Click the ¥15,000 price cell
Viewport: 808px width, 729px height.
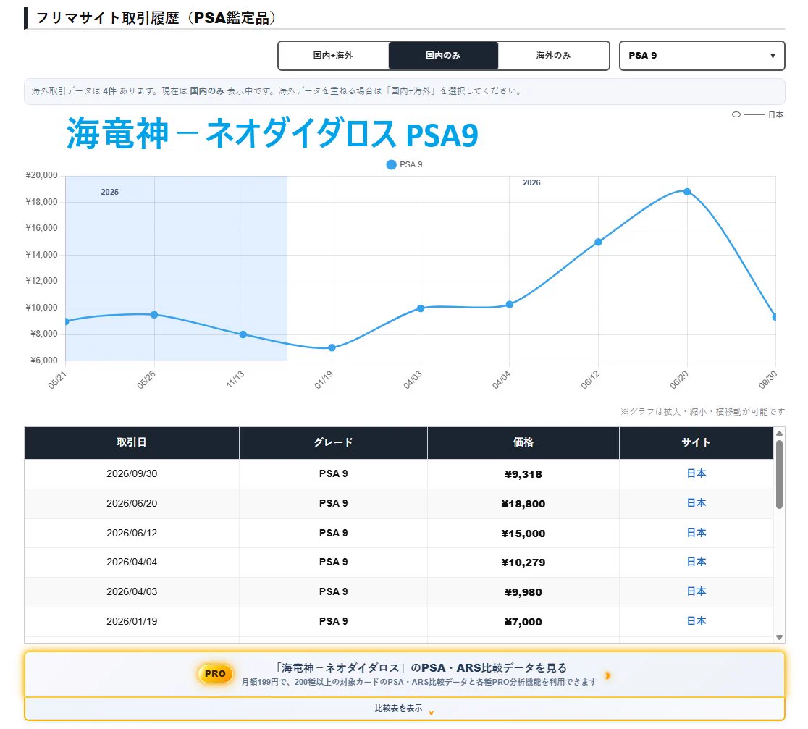pos(523,534)
